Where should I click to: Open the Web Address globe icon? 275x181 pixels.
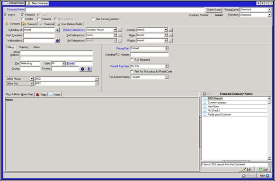57,41
